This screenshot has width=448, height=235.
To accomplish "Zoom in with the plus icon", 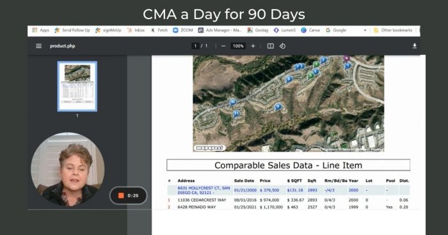I will [x=253, y=46].
